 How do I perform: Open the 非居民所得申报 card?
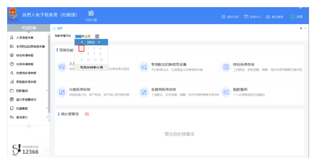(x=178, y=92)
